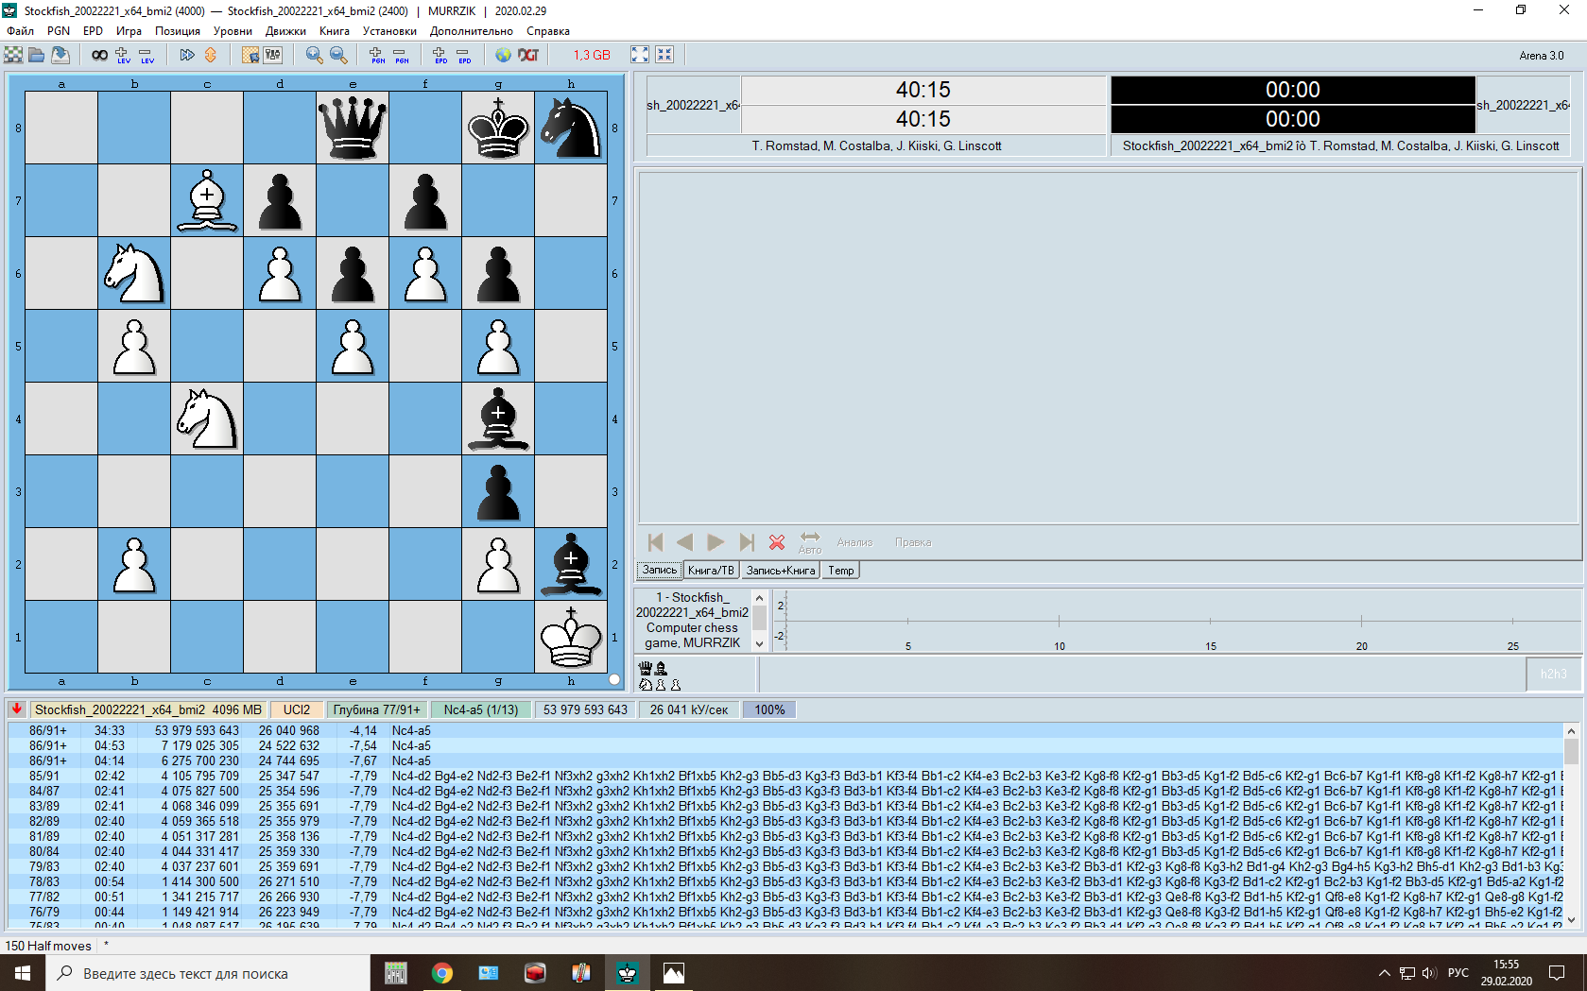
Task: Click the new game chessboard icon
Action: 13,55
